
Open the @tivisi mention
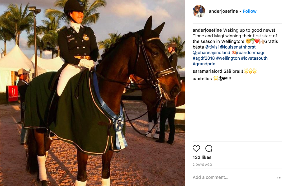coord(212,47)
